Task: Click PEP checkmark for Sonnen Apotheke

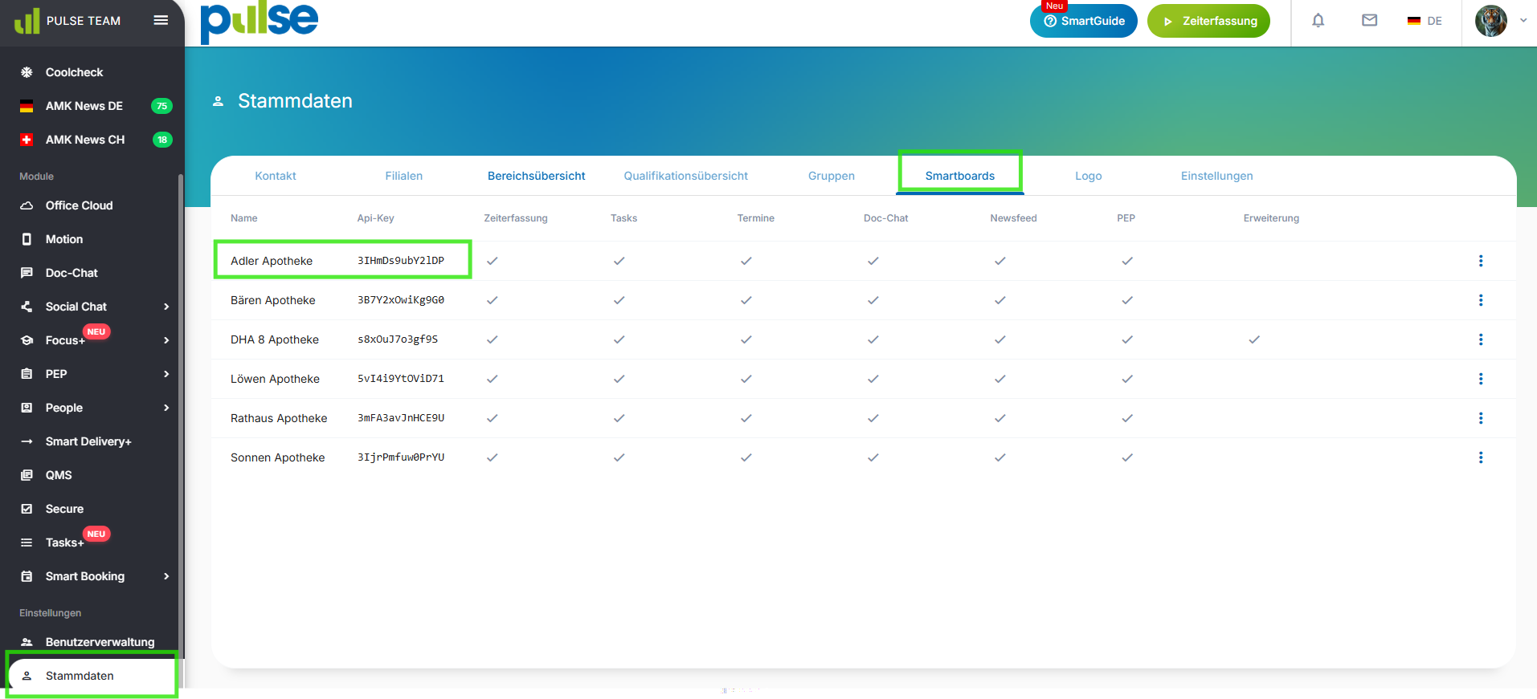Action: tap(1127, 457)
